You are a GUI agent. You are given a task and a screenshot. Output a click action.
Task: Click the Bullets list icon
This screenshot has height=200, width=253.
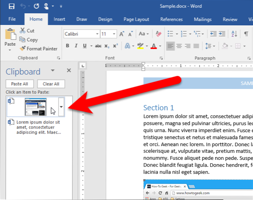(x=170, y=34)
